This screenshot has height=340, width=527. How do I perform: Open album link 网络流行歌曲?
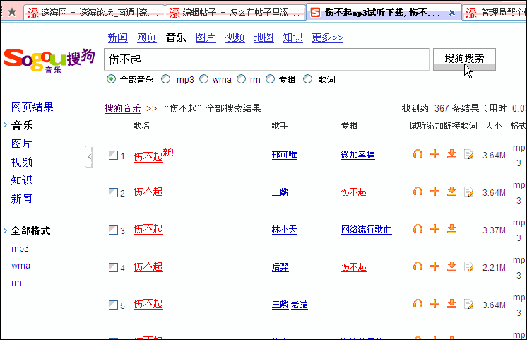point(367,230)
